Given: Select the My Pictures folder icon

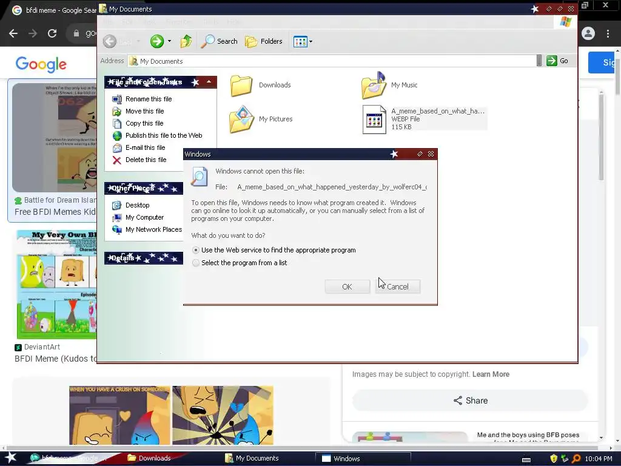Looking at the screenshot, I should pos(241,119).
